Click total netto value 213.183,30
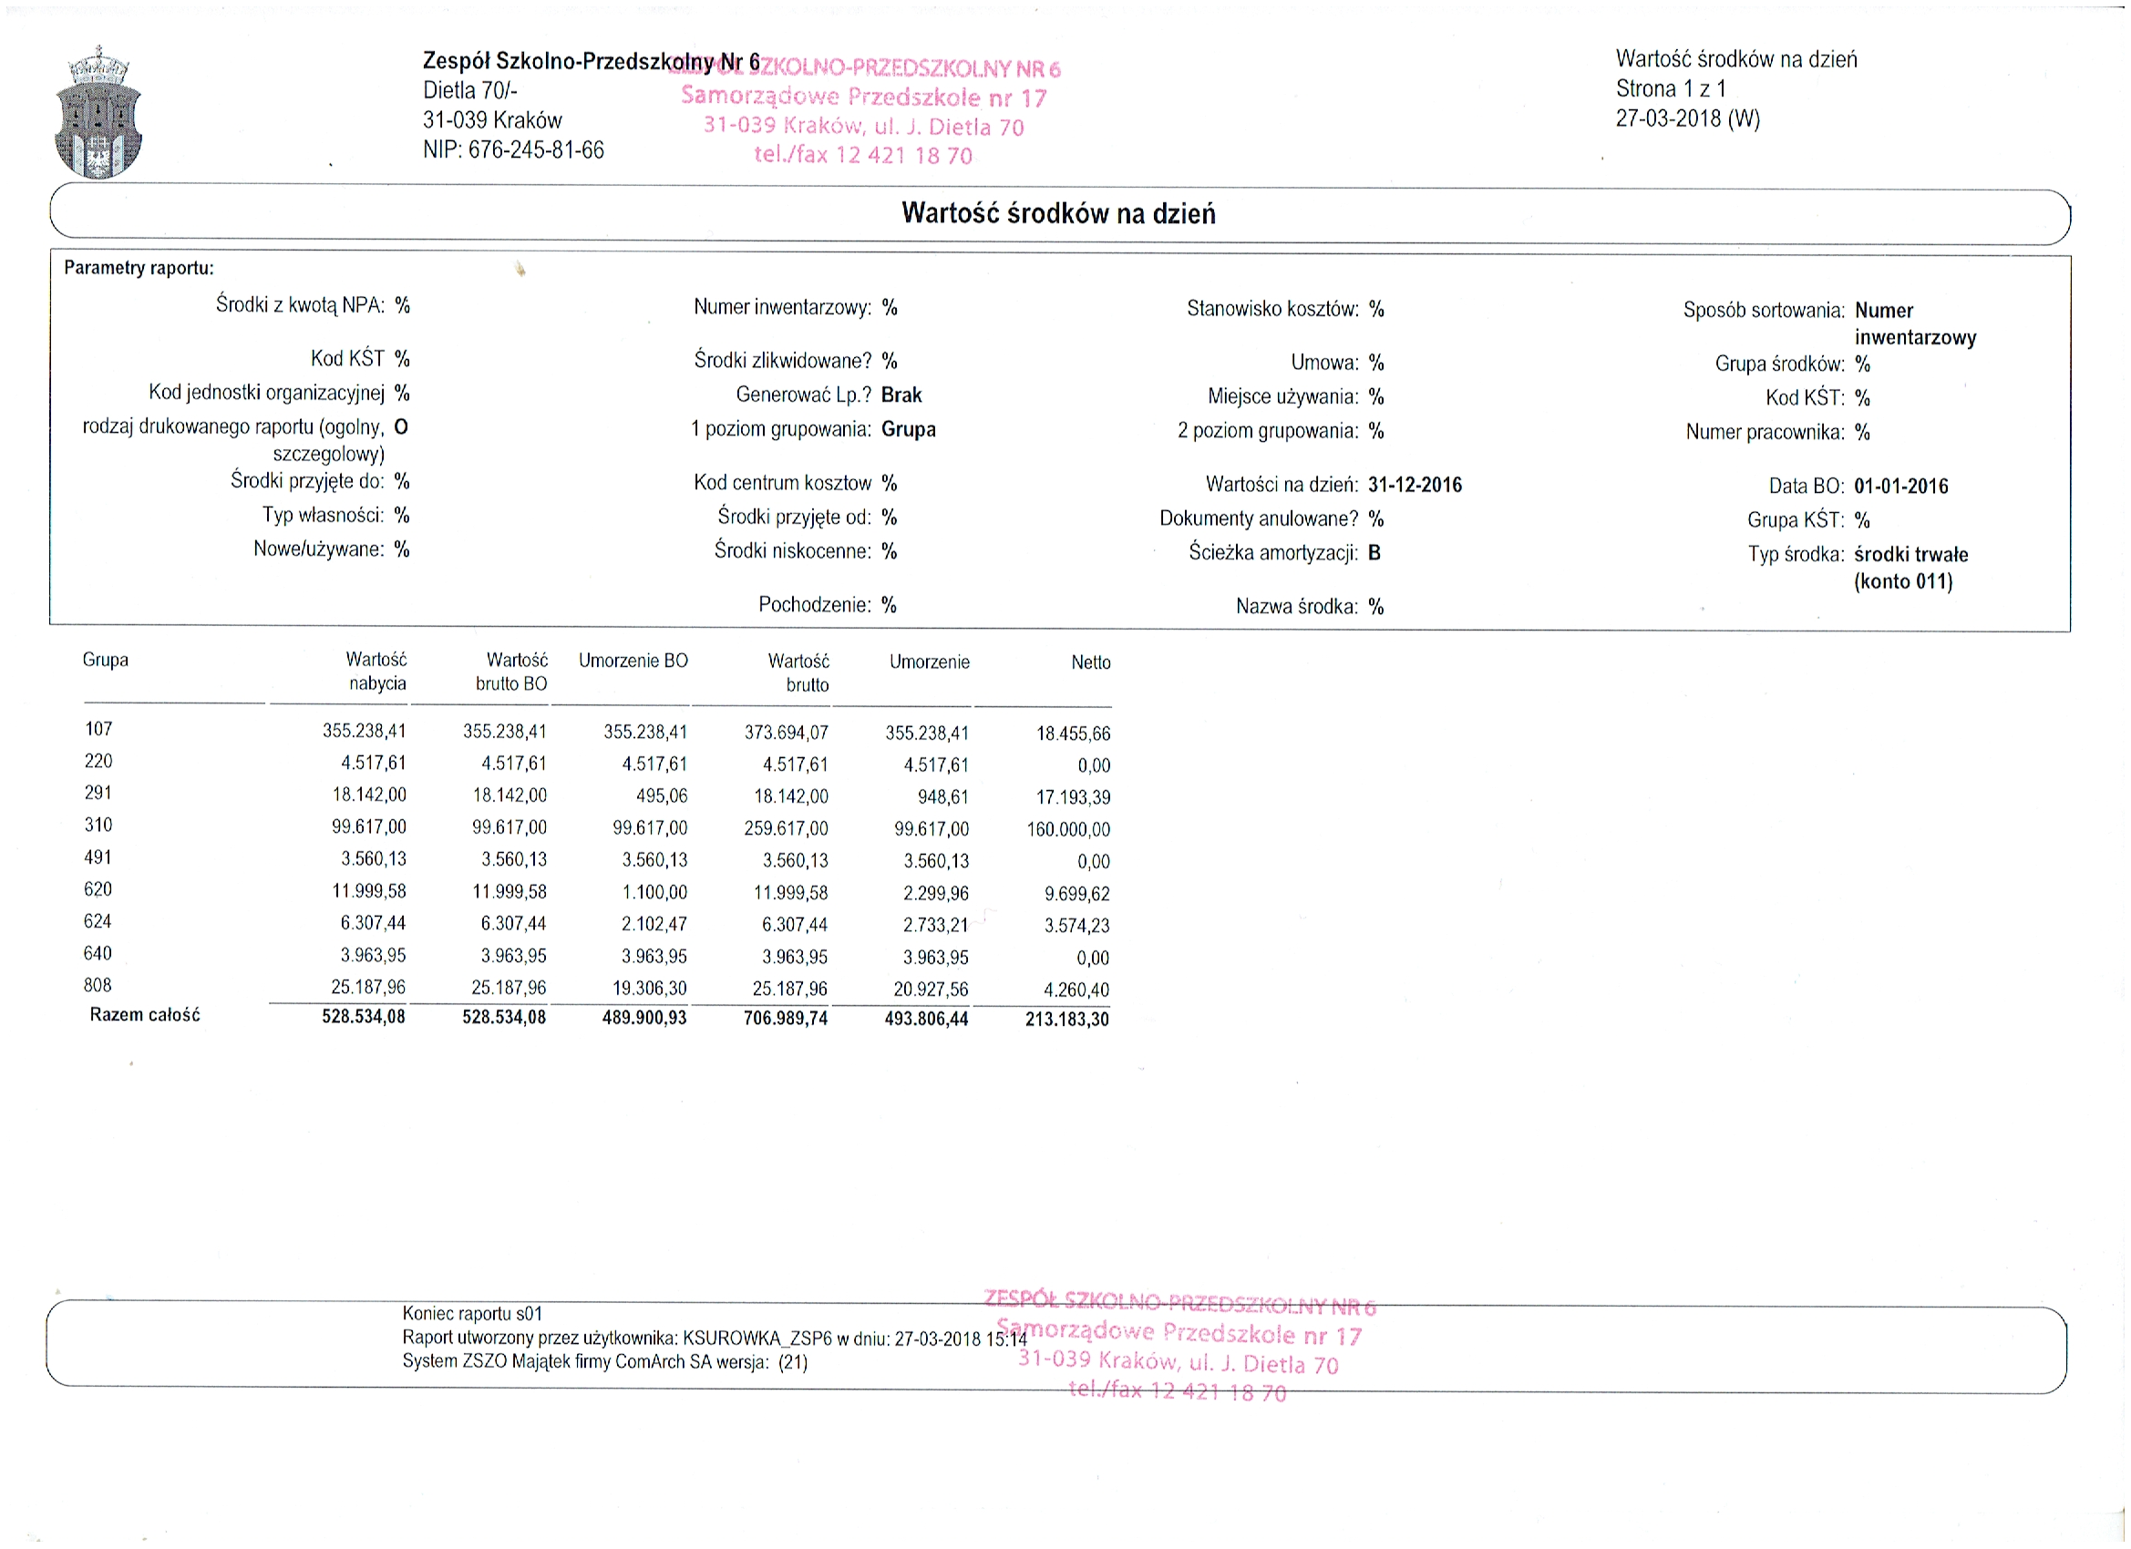Viewport: 2131px width, 1549px height. pyautogui.click(x=1066, y=1020)
